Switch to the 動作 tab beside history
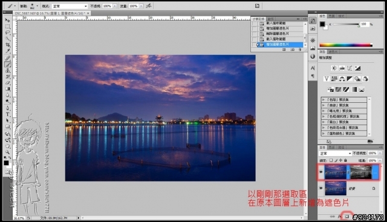This screenshot has width=387, height=222. 270,19
